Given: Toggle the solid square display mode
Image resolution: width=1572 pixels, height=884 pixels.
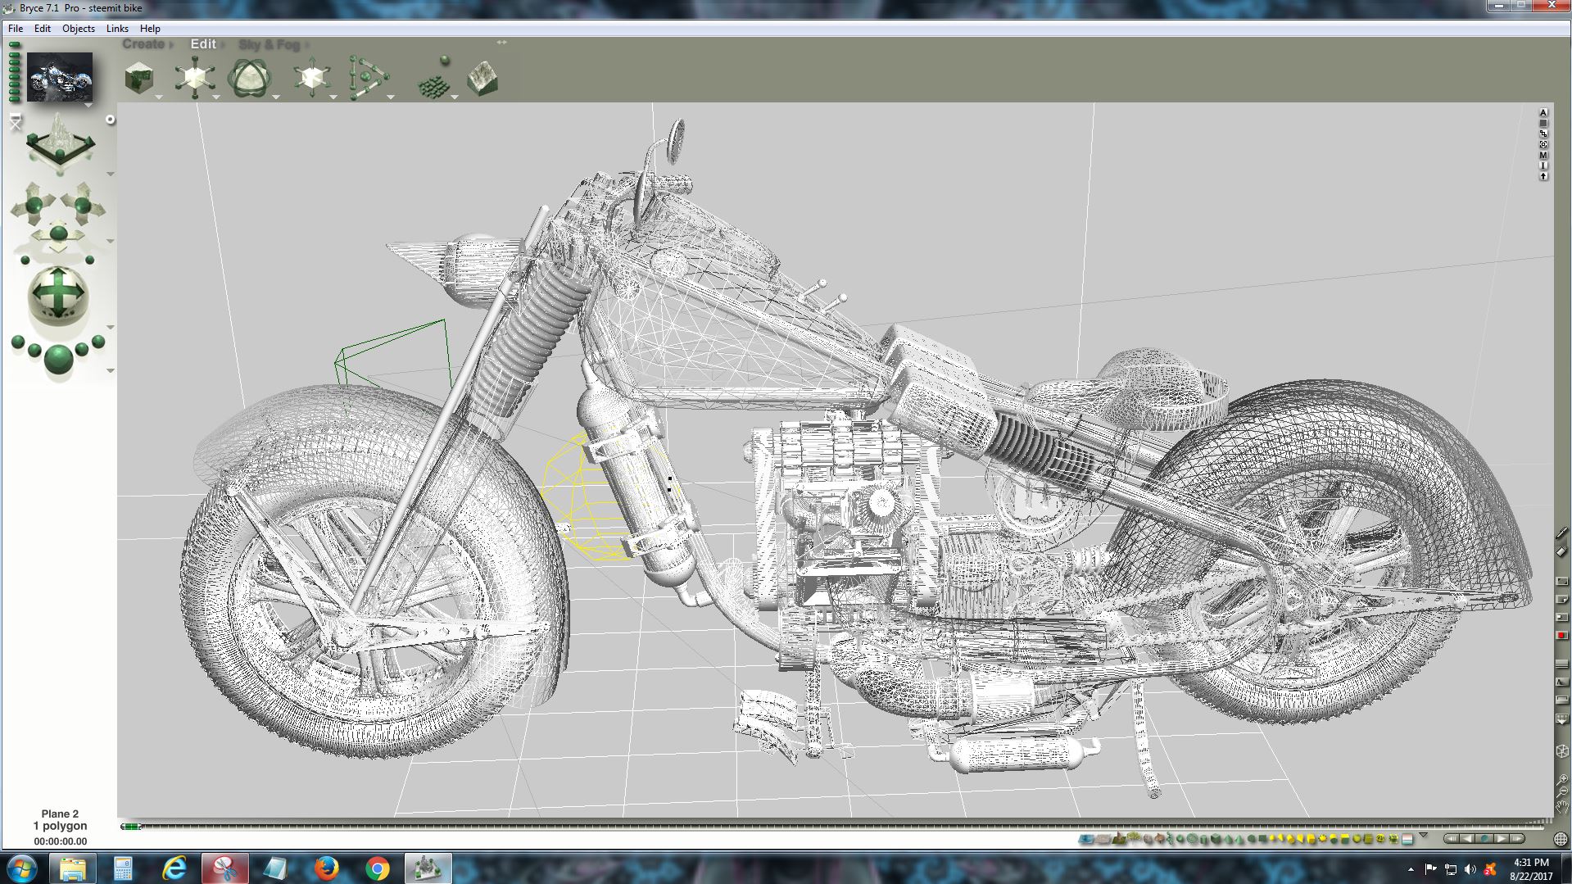Looking at the screenshot, I should tap(1543, 123).
